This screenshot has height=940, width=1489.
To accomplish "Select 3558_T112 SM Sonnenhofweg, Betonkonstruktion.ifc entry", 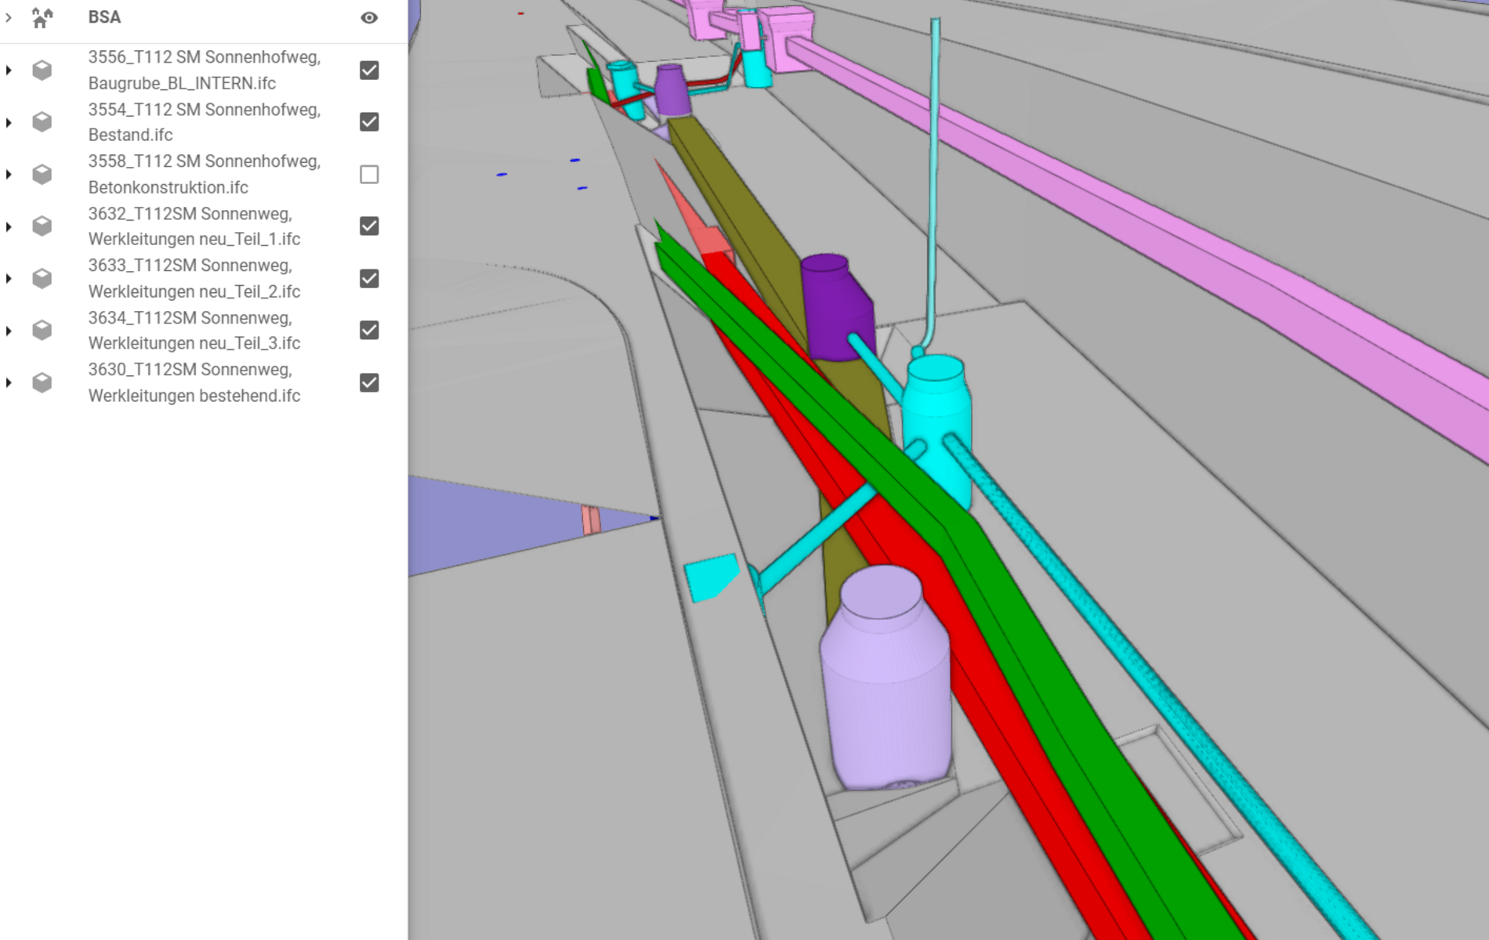I will [205, 174].
